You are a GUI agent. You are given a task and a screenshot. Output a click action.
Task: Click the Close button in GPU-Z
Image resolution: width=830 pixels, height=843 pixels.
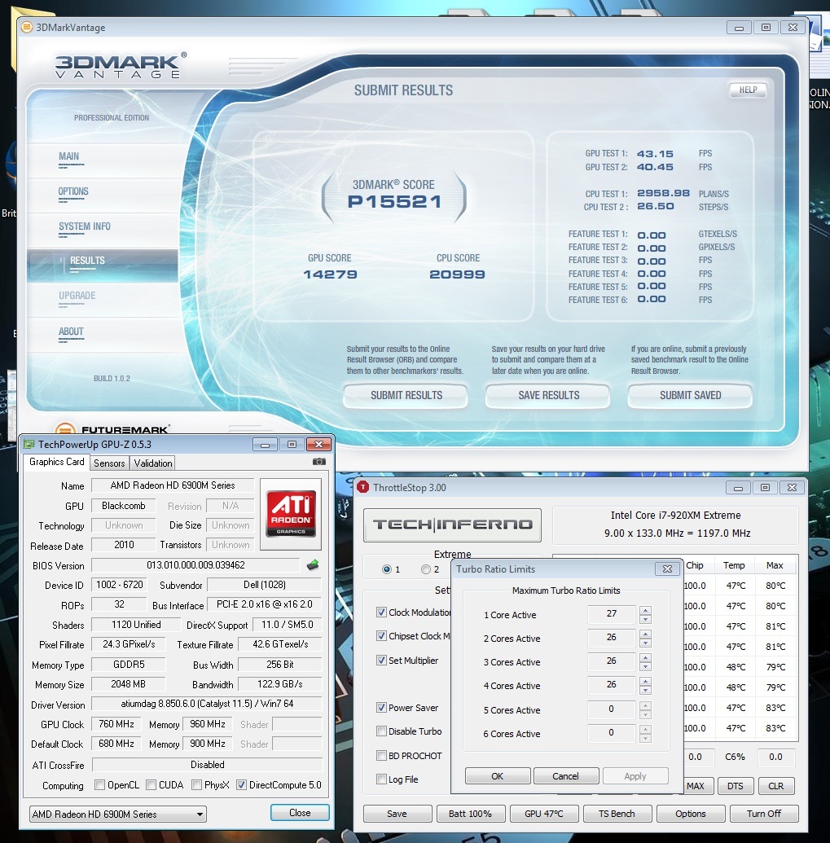click(x=300, y=812)
